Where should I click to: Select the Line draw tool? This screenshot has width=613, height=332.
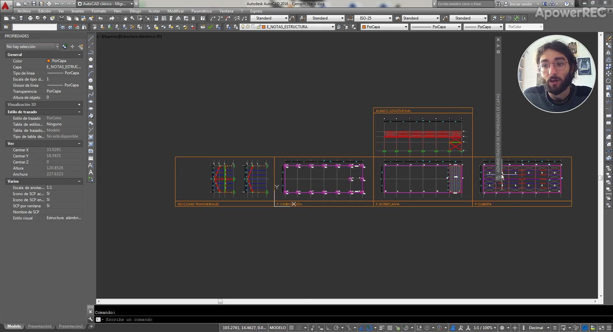coord(91,38)
